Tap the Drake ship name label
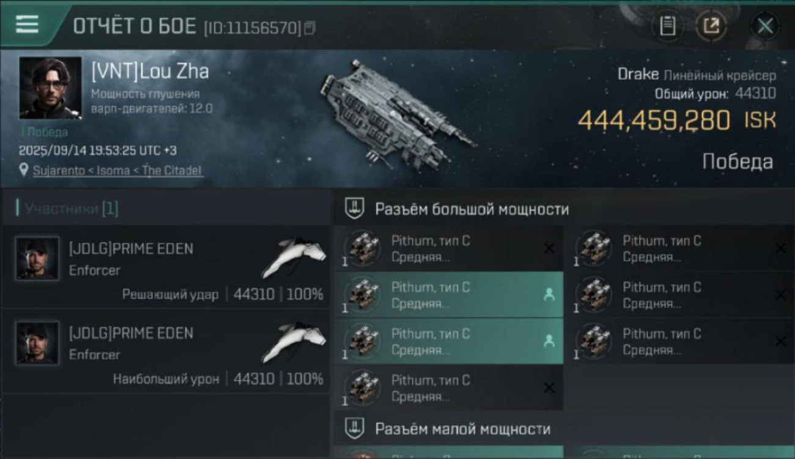The height and width of the screenshot is (459, 795). click(638, 75)
